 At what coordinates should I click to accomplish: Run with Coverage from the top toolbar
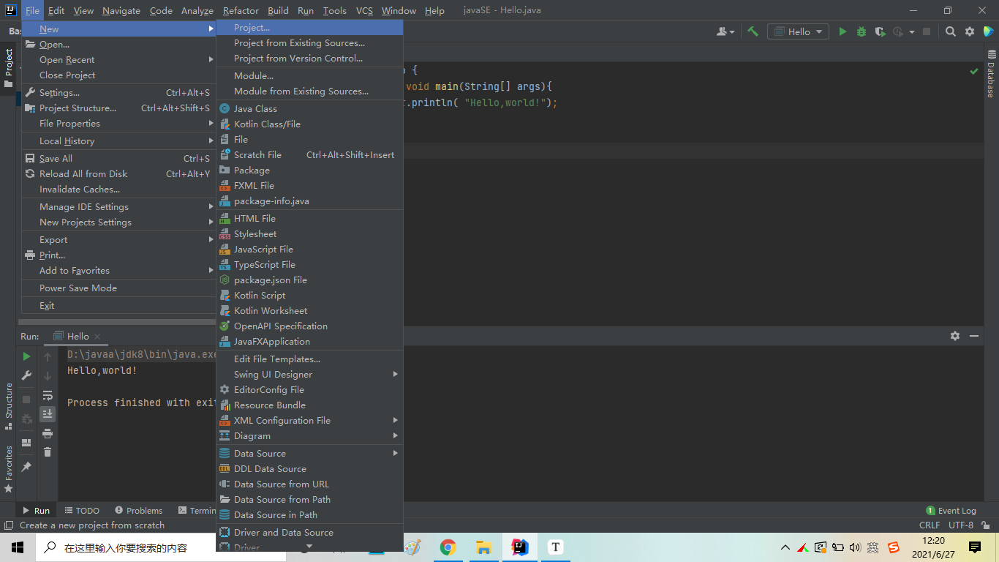[x=880, y=31]
